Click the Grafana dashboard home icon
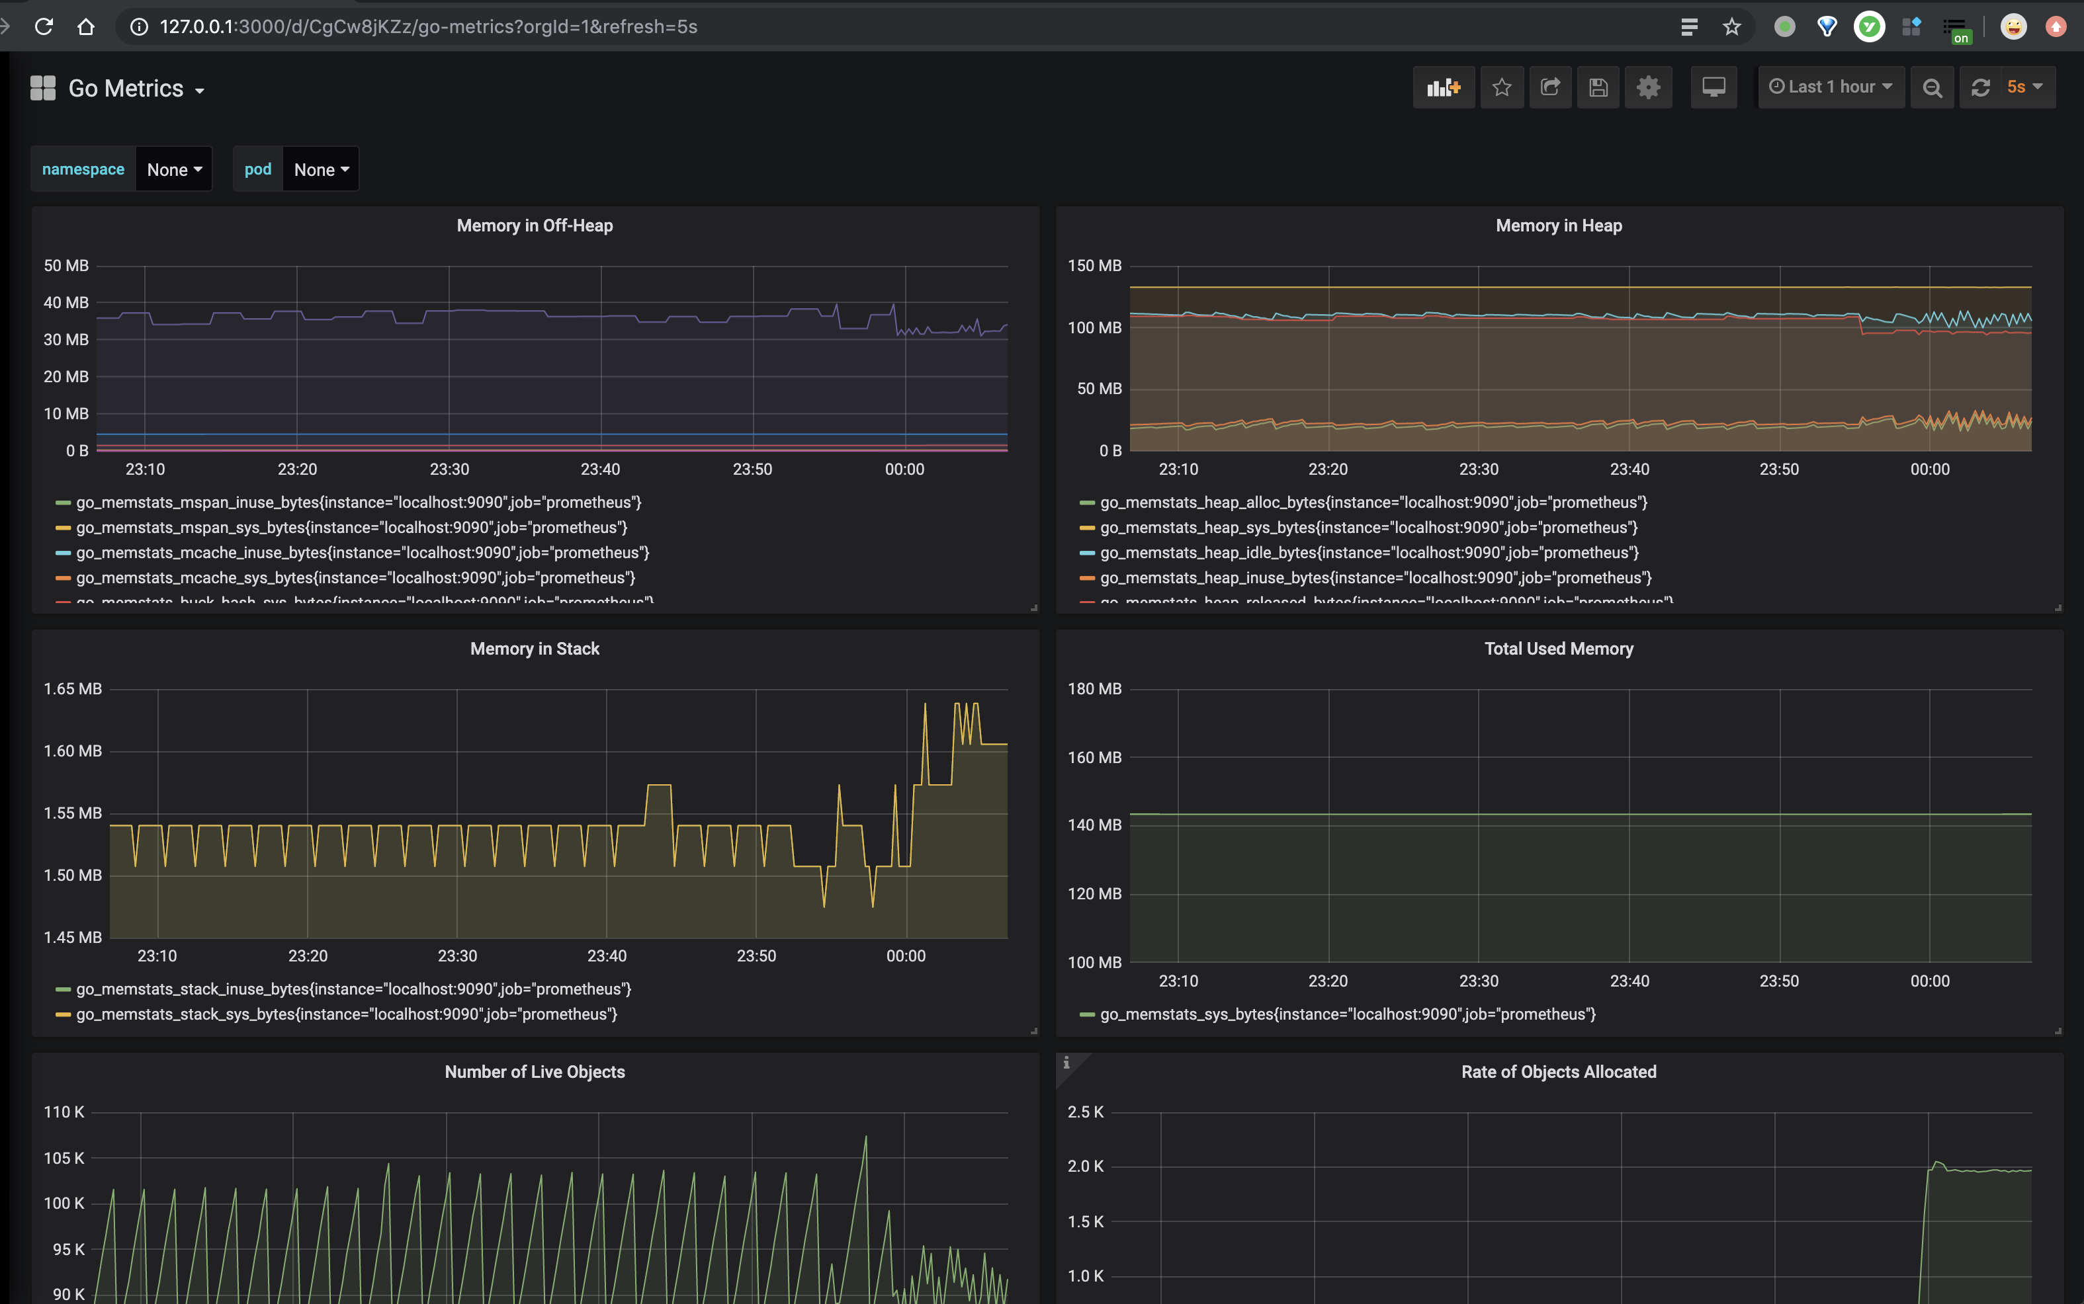The height and width of the screenshot is (1304, 2084). point(40,87)
